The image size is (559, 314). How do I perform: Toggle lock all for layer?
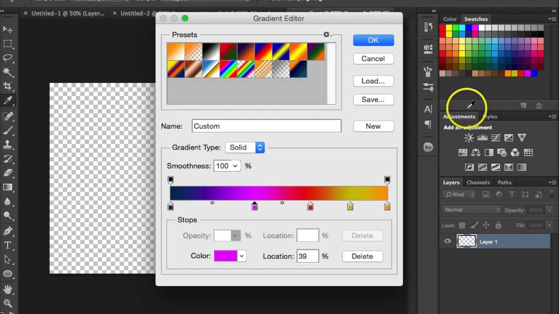coord(498,225)
